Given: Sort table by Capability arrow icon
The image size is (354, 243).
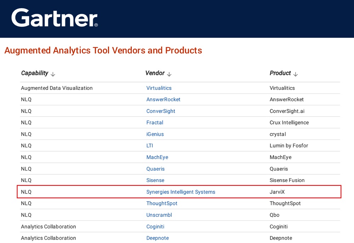Looking at the screenshot, I should (53, 74).
